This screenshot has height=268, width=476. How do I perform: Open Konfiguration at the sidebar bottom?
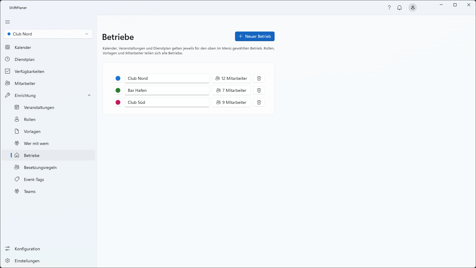[x=48, y=249]
